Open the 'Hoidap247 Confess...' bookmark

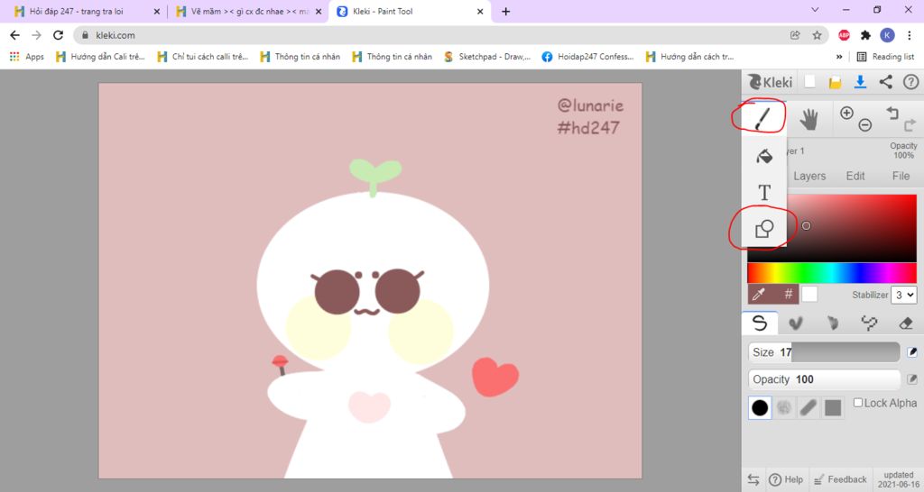coord(588,57)
